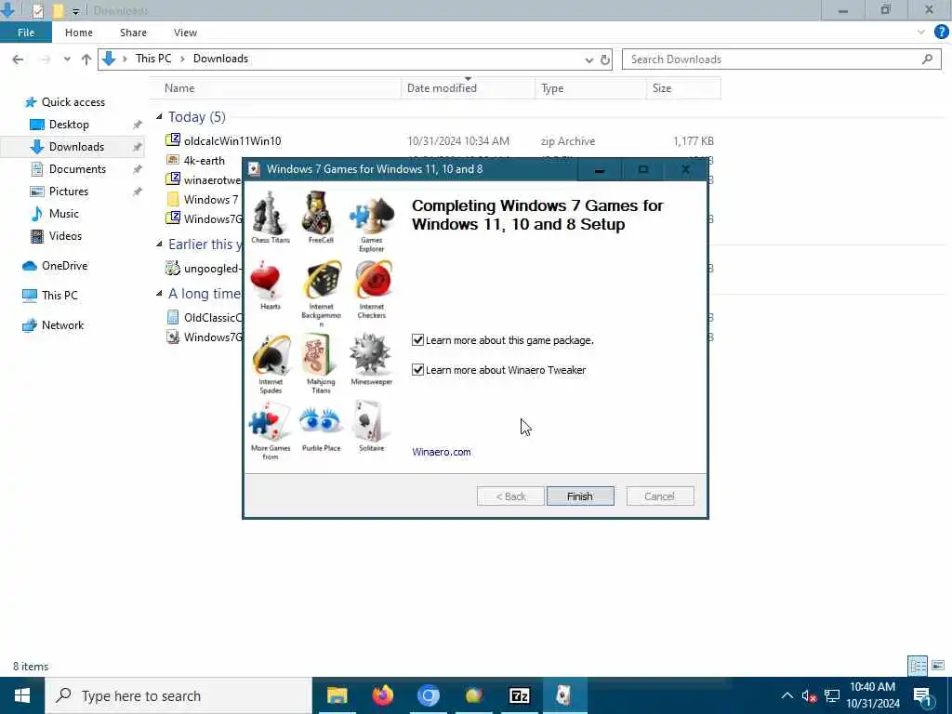952x714 pixels.
Task: Collapse the A long time ago group
Action: point(159,293)
